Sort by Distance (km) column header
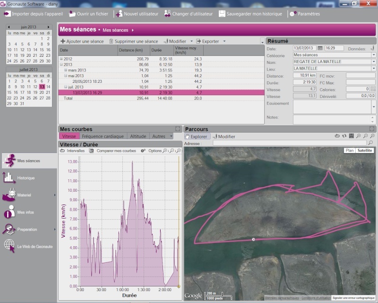The image size is (378, 303). click(134, 50)
